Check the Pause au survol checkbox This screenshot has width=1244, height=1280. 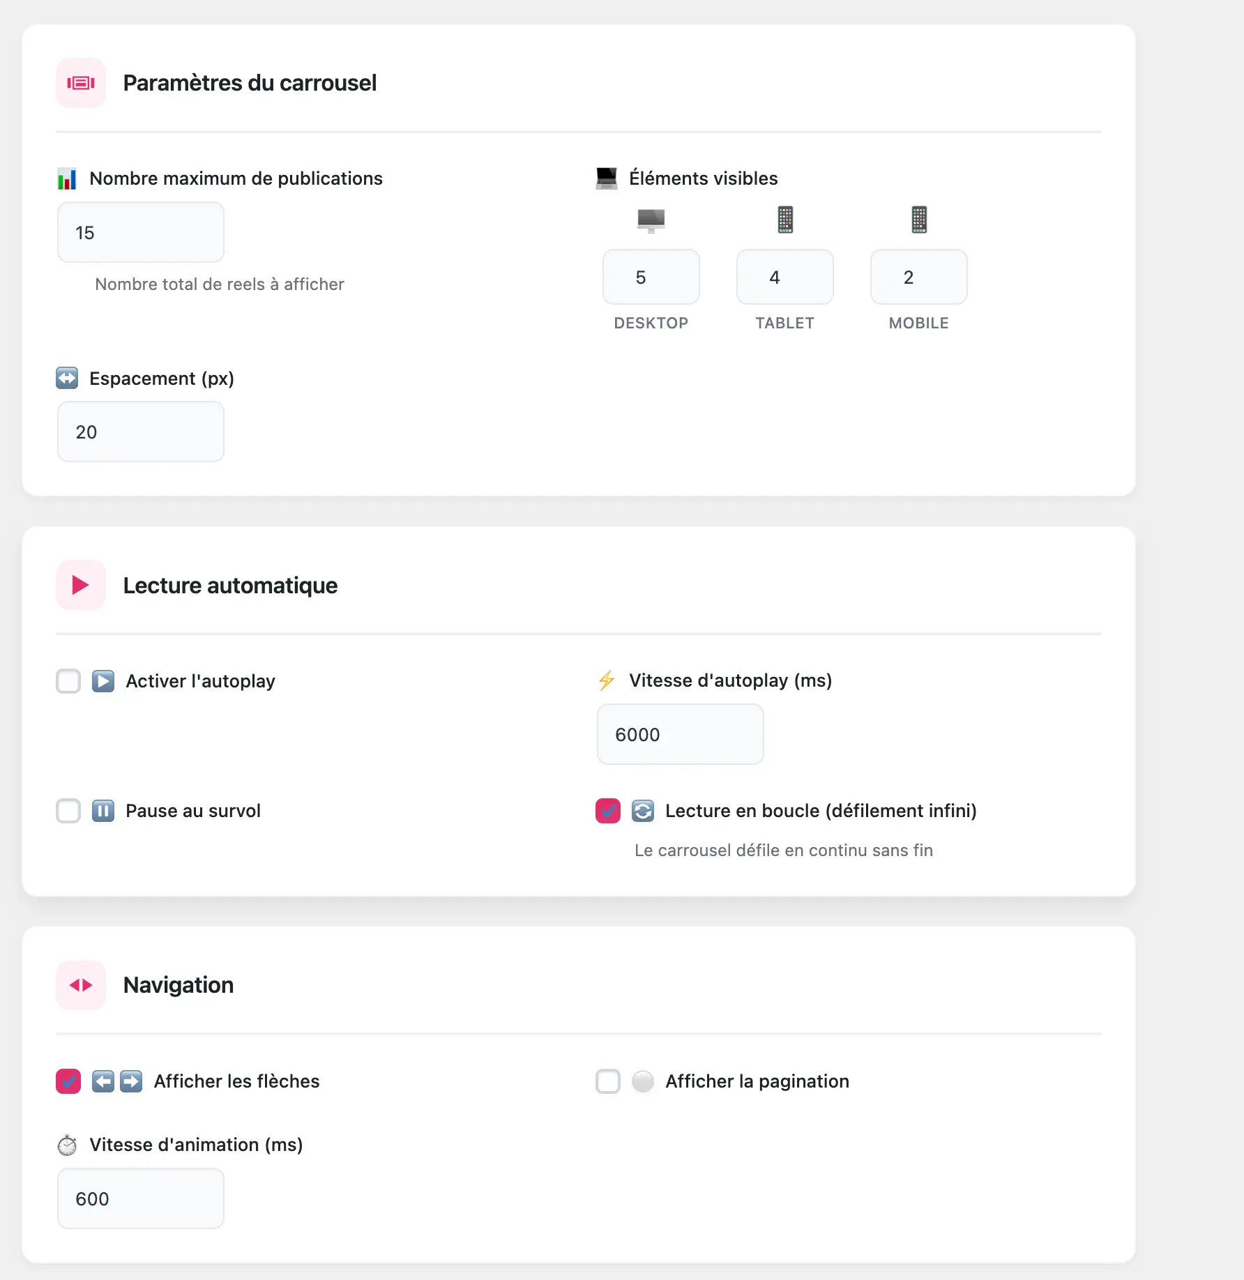tap(68, 811)
